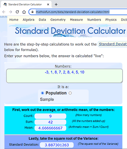Click "First, work out the average" heading

coord(63,110)
